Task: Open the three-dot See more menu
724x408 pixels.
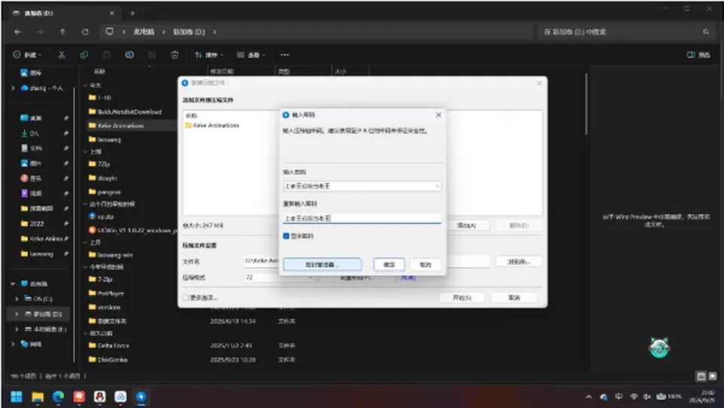Action: pos(285,55)
